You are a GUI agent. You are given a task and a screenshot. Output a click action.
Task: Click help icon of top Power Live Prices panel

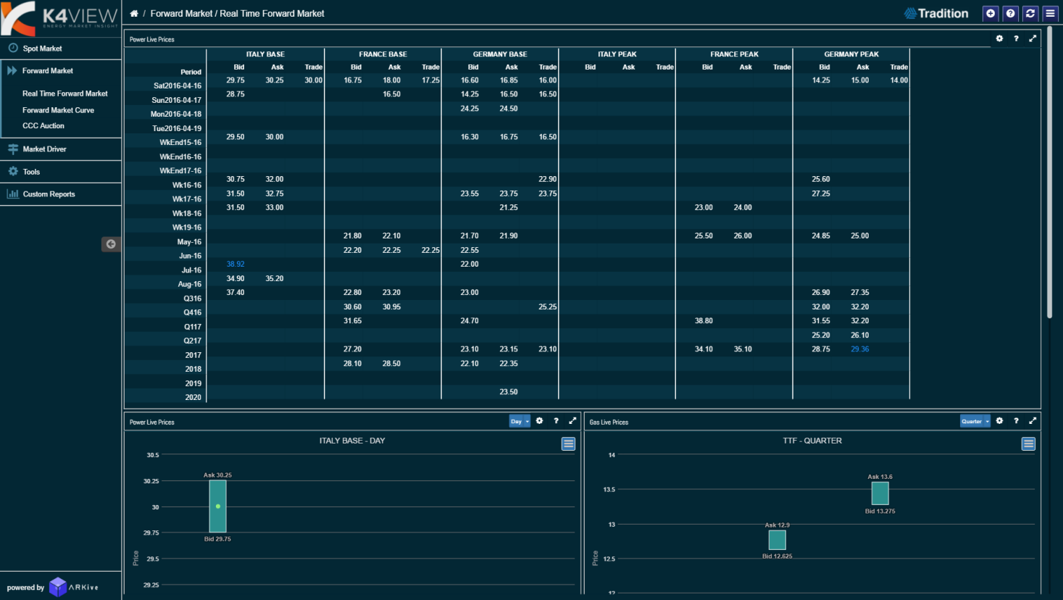[x=1016, y=38]
